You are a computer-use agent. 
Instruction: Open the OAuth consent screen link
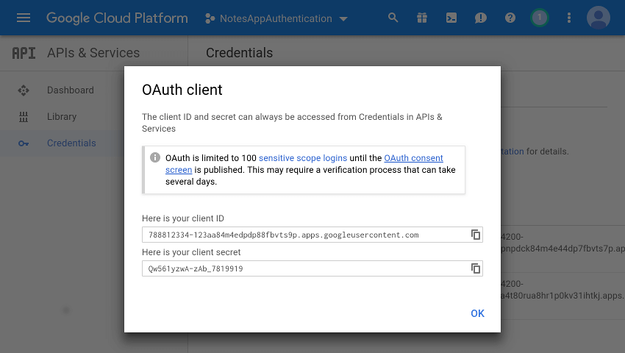[413, 158]
